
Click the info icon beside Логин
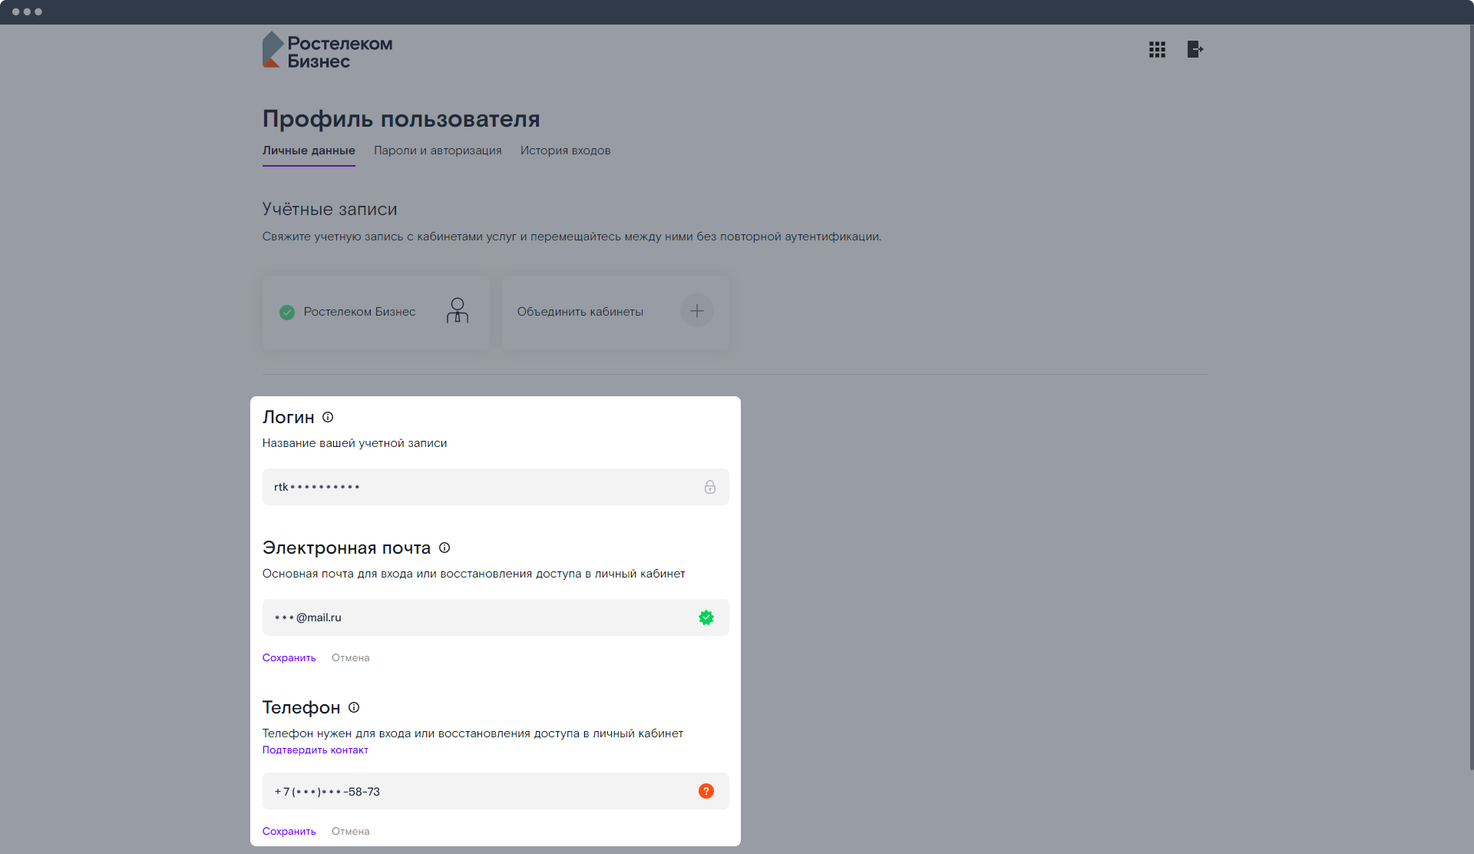(x=328, y=417)
